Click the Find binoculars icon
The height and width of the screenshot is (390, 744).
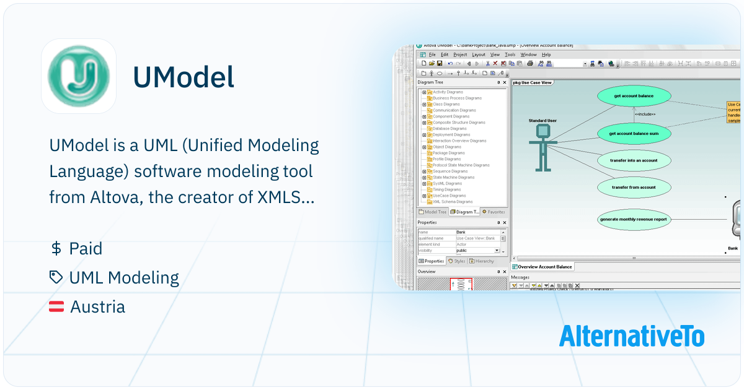[x=541, y=63]
